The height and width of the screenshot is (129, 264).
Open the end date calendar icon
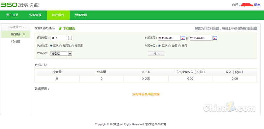pos(215,38)
